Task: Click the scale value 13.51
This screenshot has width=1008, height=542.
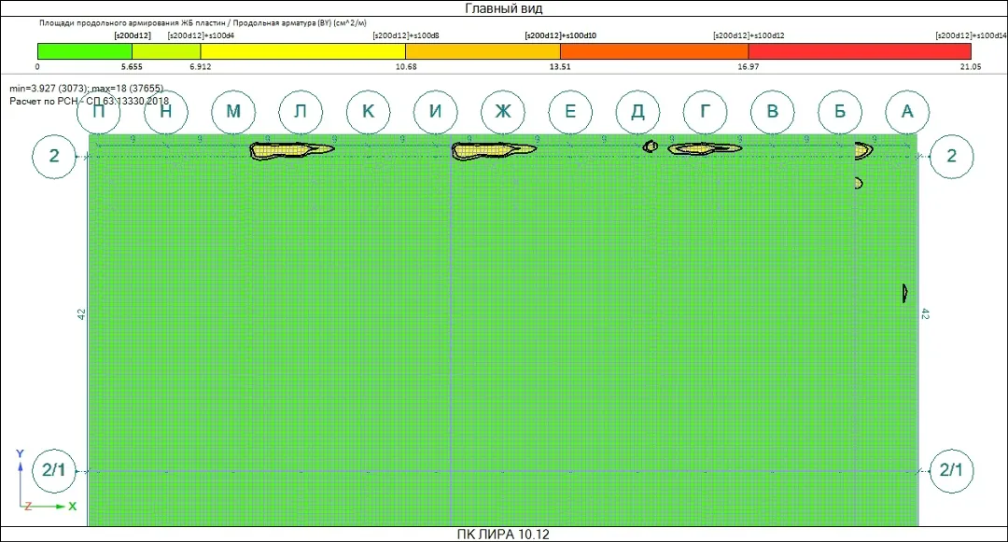Action: tap(560, 67)
